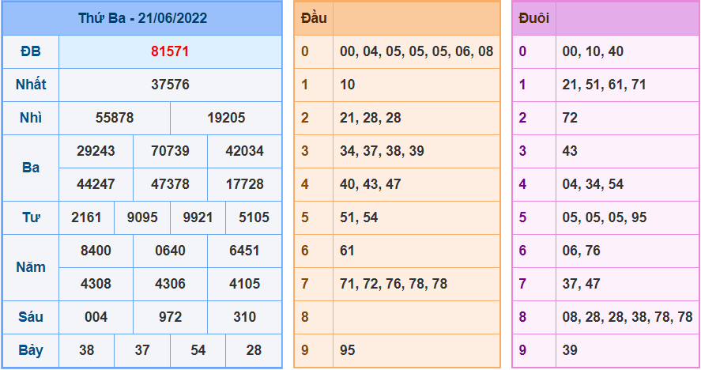Click the Đầu index 8 label

[x=305, y=317]
